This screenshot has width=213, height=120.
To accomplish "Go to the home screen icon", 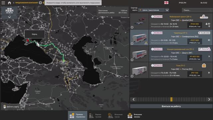I will tap(9, 3).
